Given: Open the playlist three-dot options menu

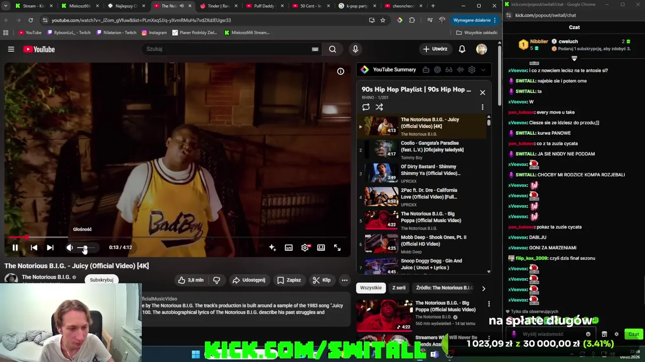Looking at the screenshot, I should tap(482, 107).
